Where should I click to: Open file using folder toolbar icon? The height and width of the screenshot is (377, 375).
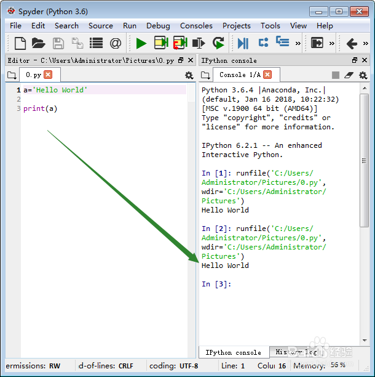38,44
